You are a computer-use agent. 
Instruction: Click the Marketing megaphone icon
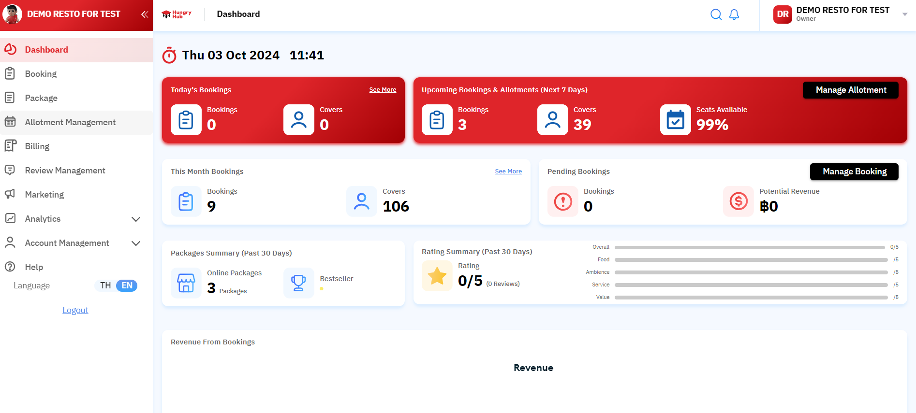(10, 194)
